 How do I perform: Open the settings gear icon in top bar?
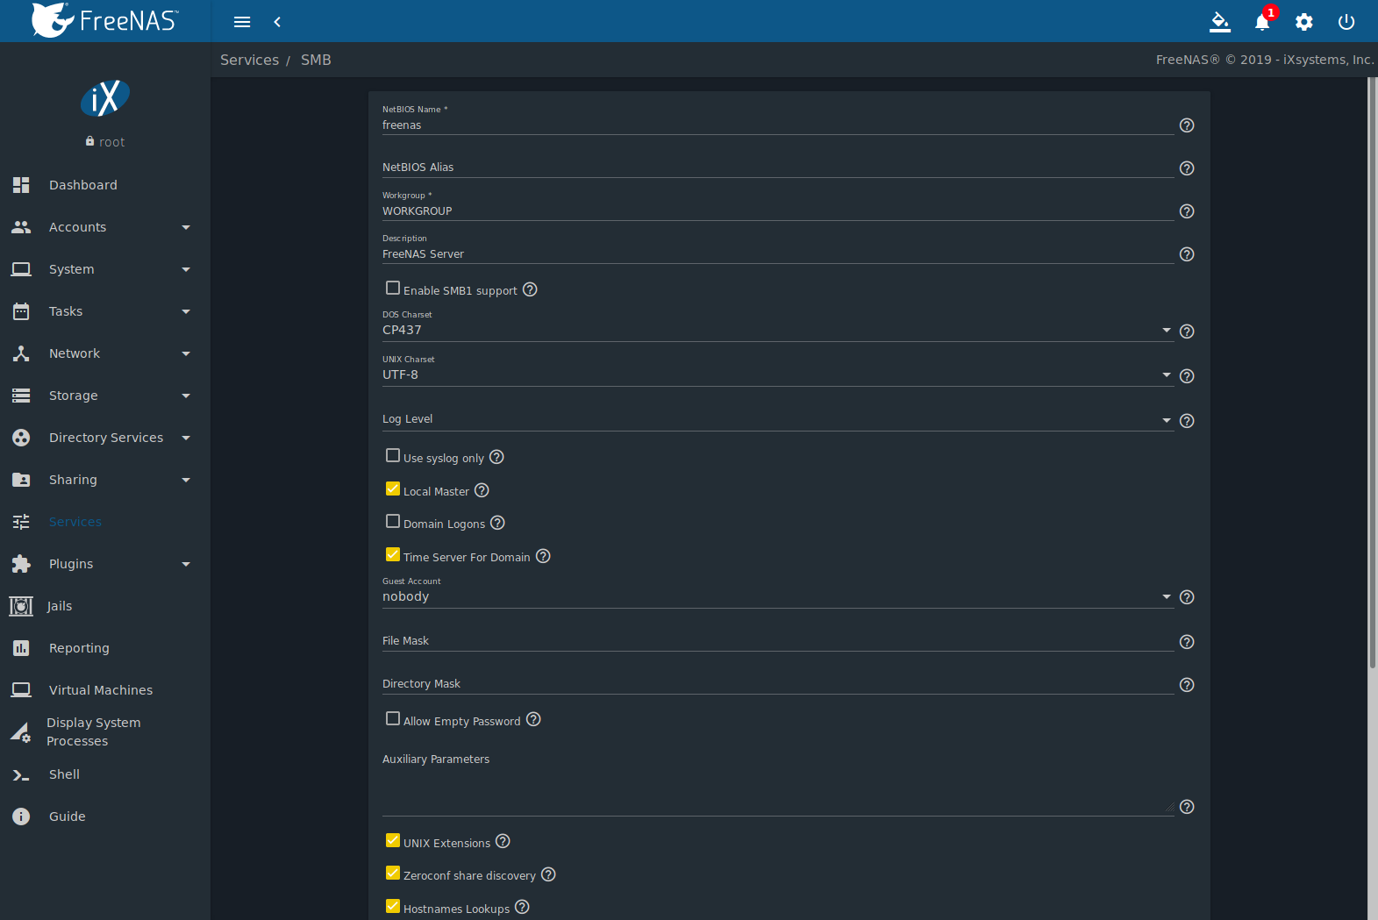pyautogui.click(x=1304, y=22)
